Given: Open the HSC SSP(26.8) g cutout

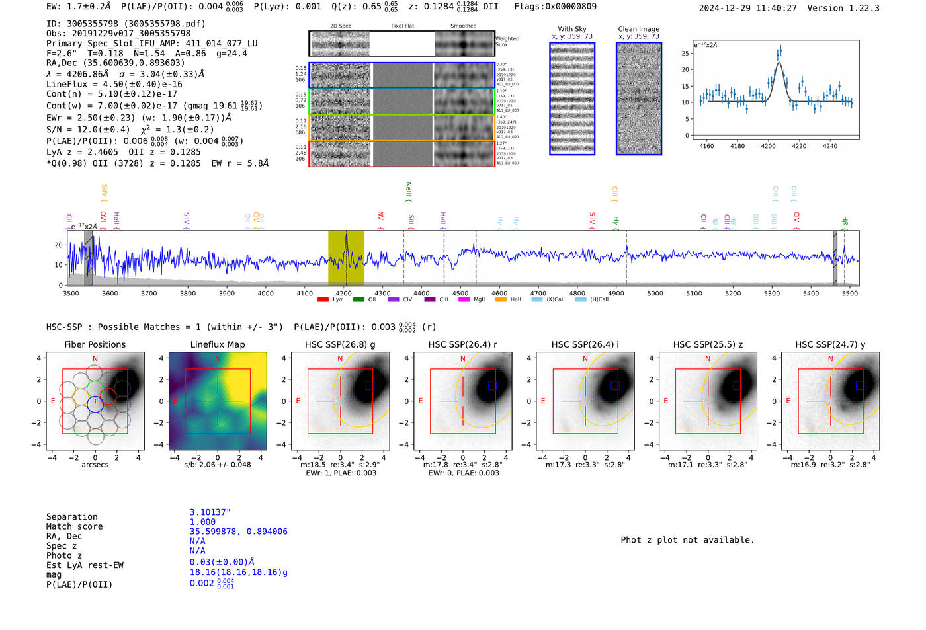Looking at the screenshot, I should (340, 401).
